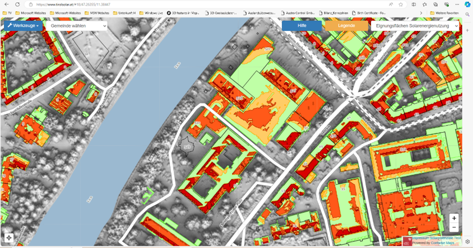Zoom in with the plus button
Viewport: 473px width, 248px height.
(454, 218)
